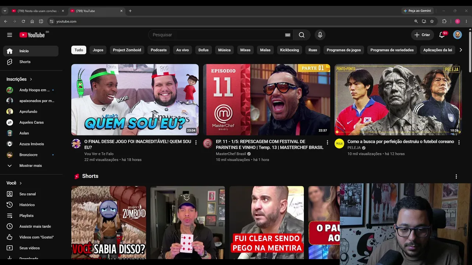This screenshot has height=265, width=472.
Task: Select the Tudo filter chip
Action: click(79, 50)
